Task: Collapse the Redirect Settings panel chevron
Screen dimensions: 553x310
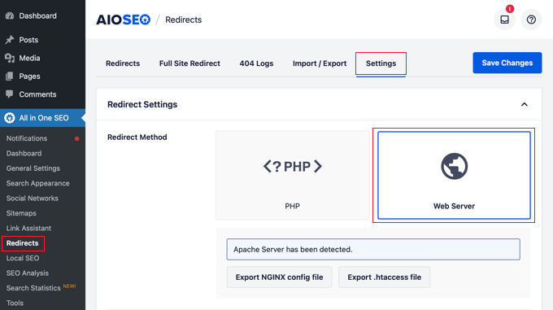Action: tap(524, 104)
